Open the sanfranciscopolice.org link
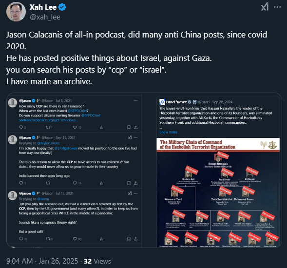 pyautogui.click(x=48, y=120)
